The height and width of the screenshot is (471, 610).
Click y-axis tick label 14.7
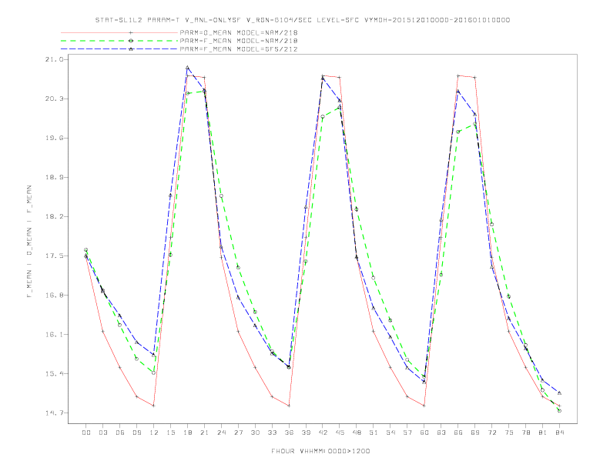point(54,413)
